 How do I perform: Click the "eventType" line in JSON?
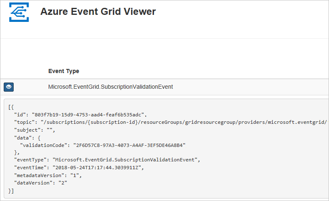107,160
